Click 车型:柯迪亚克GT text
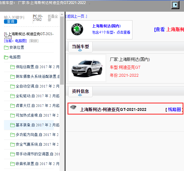Viewport: 184px width, 171px height. [x=125, y=68]
